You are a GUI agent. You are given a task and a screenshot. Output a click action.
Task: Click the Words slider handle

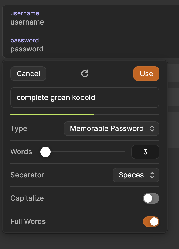click(46, 152)
